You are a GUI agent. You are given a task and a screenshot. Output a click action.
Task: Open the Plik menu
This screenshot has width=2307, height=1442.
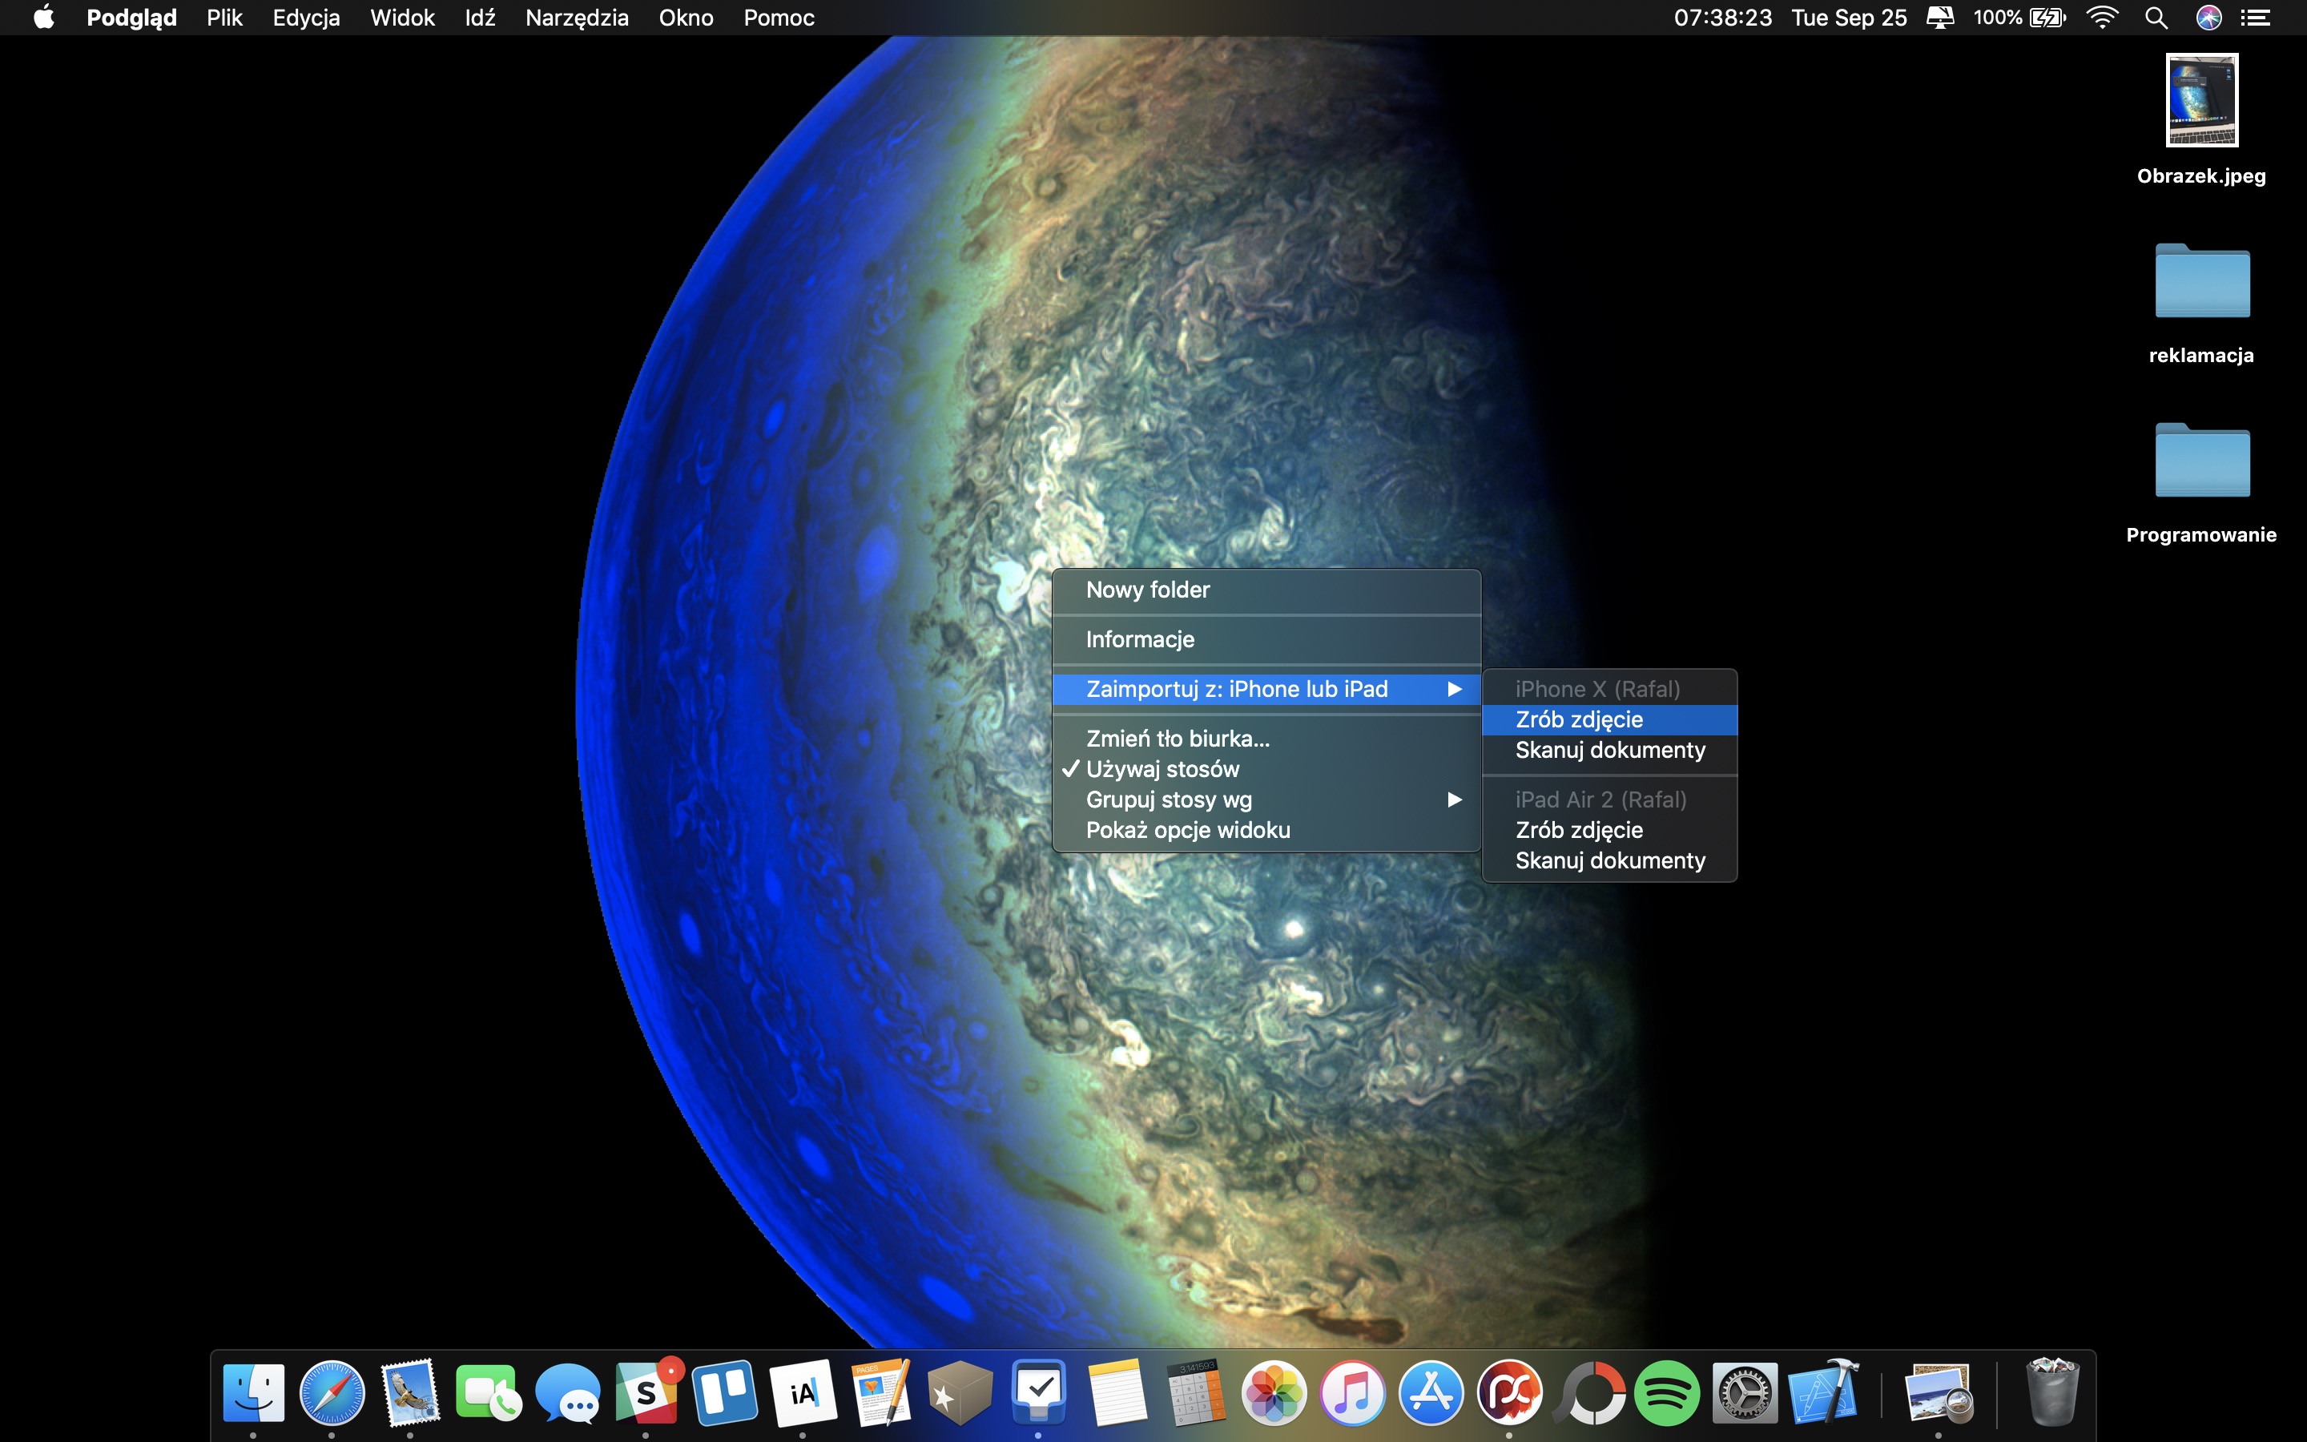[x=225, y=17]
